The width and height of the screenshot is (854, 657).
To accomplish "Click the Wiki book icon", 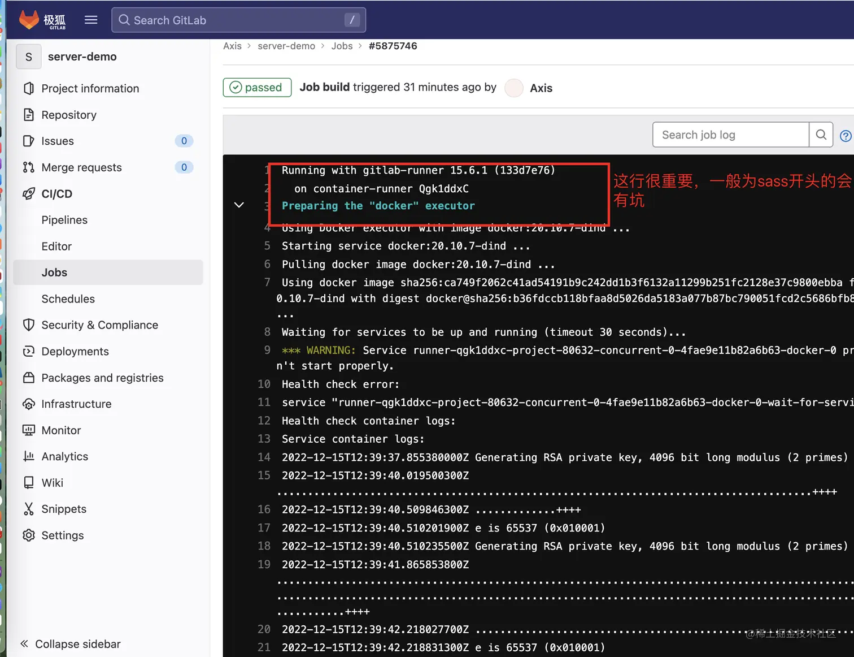I will tap(29, 482).
